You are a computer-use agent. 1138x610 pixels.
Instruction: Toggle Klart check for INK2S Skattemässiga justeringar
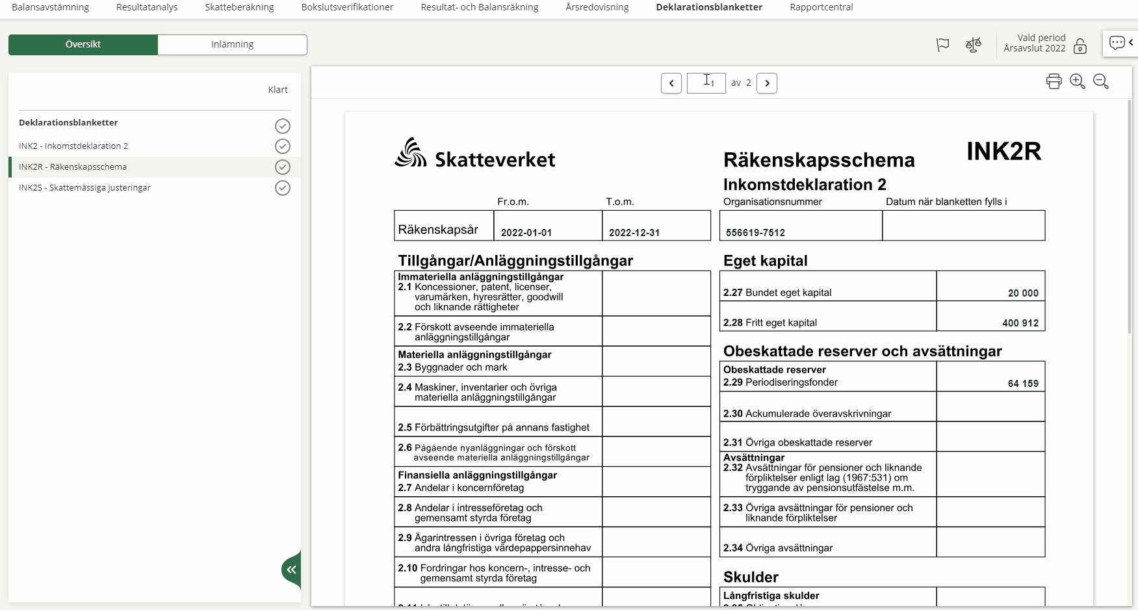pos(282,188)
